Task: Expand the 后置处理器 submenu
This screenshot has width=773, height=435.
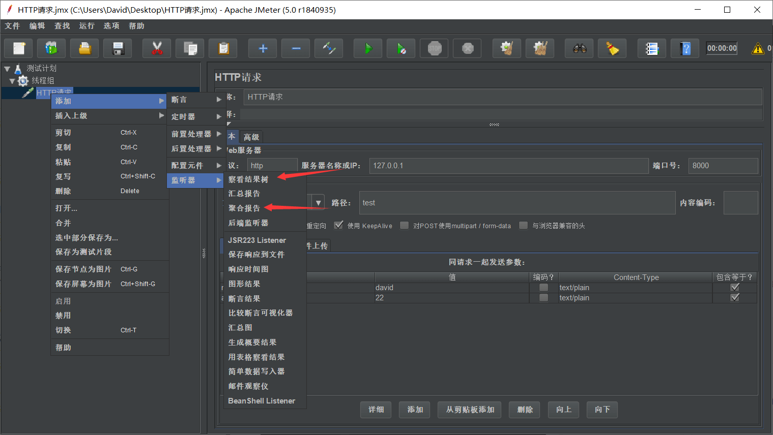Action: coord(195,148)
